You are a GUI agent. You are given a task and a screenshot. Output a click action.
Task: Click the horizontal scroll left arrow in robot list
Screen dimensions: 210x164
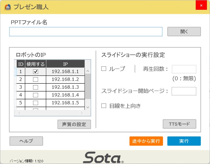coord(19,113)
